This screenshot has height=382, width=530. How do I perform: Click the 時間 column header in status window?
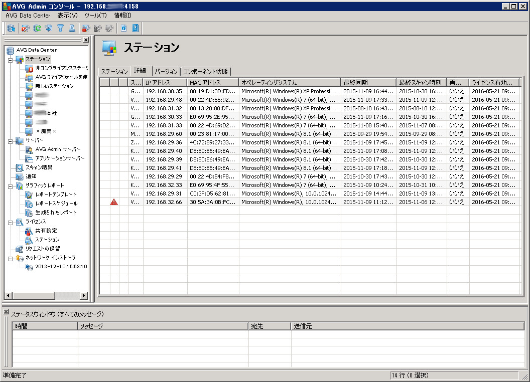tap(45, 326)
